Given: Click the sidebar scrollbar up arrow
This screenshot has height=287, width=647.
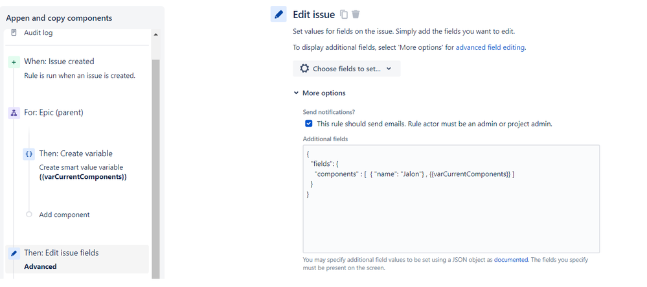Looking at the screenshot, I should (155, 34).
